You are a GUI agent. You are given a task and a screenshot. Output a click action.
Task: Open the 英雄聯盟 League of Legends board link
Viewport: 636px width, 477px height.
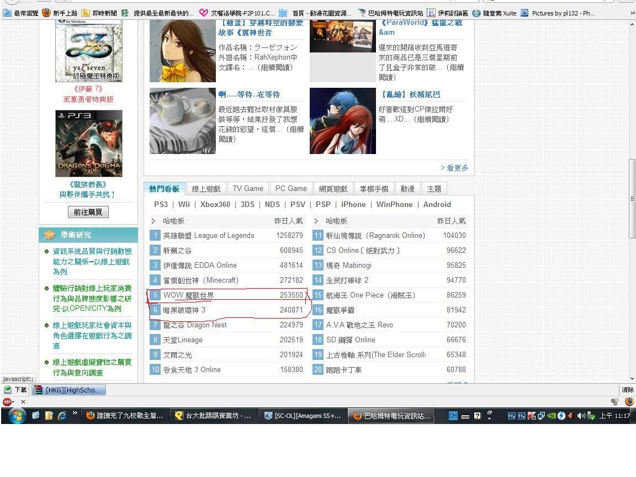tap(208, 236)
